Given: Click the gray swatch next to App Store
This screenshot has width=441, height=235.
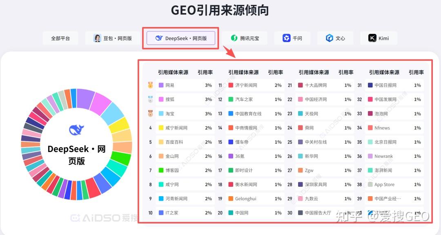Looking at the screenshot, I should [370, 184].
